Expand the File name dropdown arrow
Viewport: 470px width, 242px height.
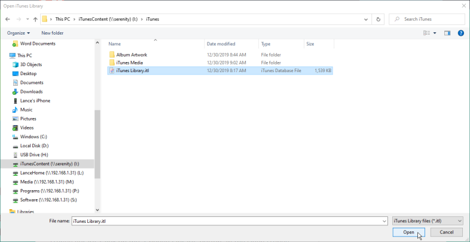pos(384,221)
